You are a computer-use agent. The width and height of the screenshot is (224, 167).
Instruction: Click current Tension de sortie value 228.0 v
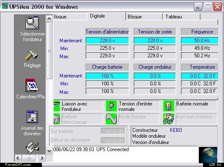(155, 41)
